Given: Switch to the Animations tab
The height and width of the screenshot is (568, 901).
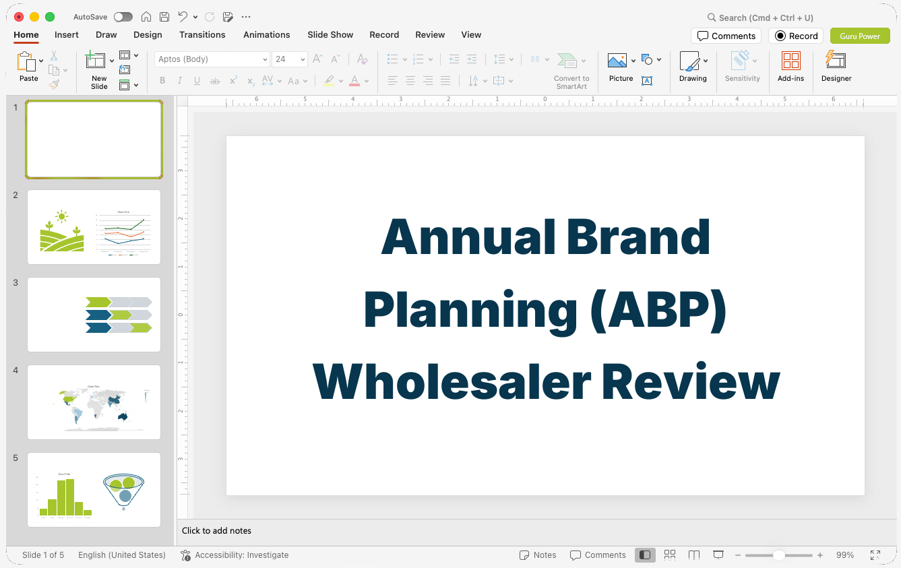Looking at the screenshot, I should pyautogui.click(x=267, y=35).
